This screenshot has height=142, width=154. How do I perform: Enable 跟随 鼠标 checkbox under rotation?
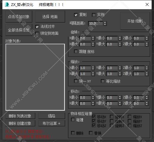click(76, 52)
